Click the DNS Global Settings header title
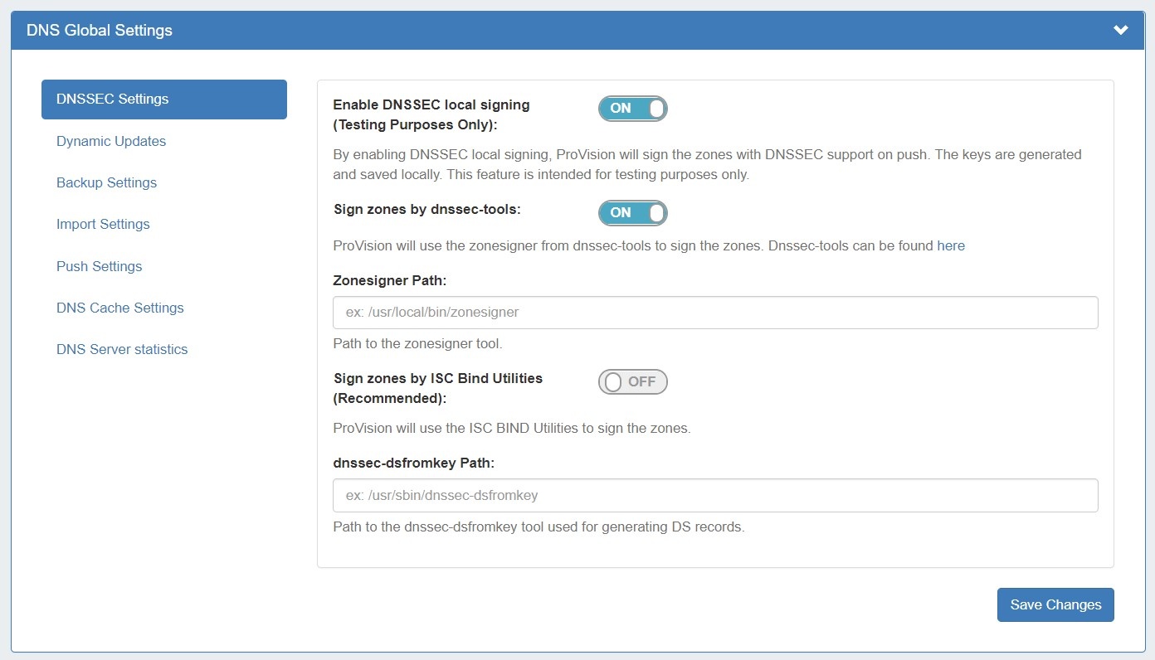Screen dimensions: 1155x660 [x=100, y=31]
